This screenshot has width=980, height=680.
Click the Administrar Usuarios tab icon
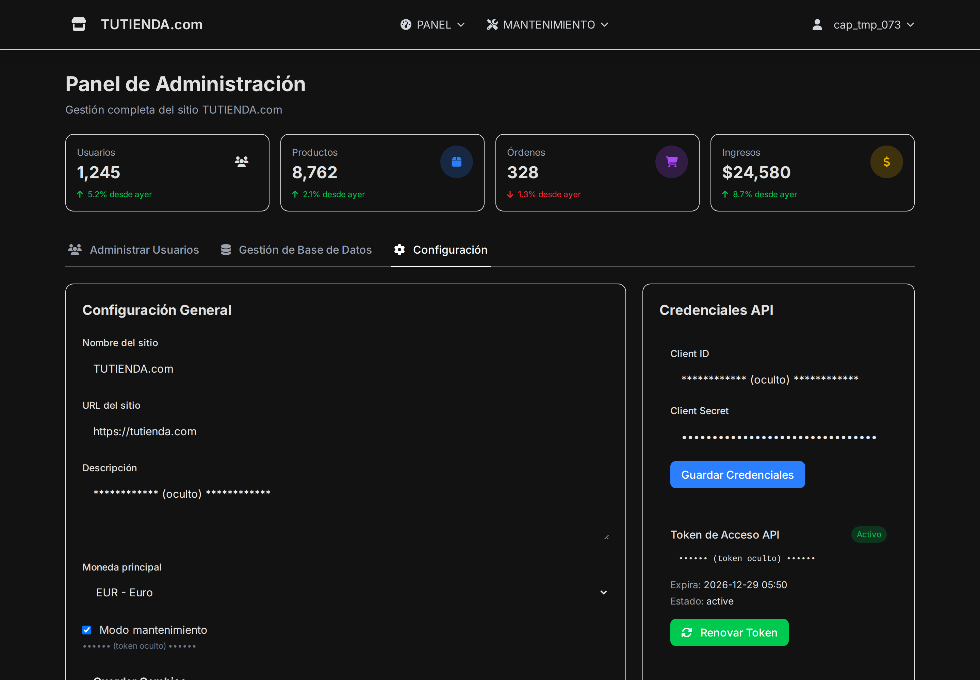[75, 250]
